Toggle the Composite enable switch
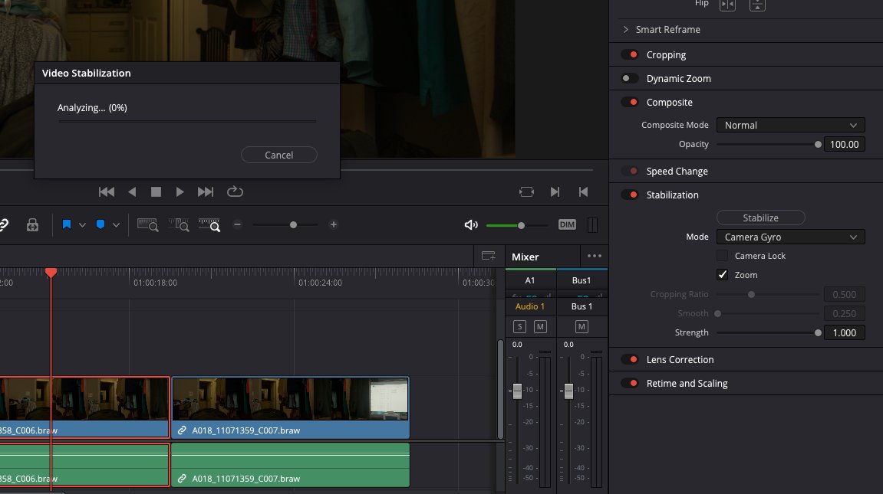 tap(630, 103)
